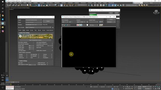Image resolution: width=161 pixels, height=90 pixels.
Task: Open the Octane menu
Action: point(105,3)
